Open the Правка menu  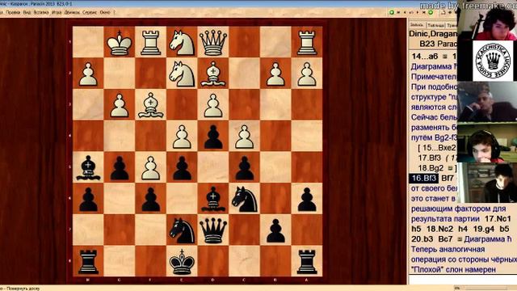tap(13, 12)
